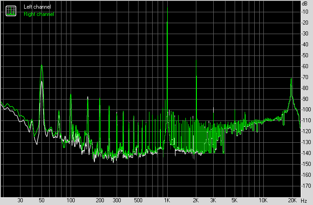Image resolution: width=313 pixels, height=205 pixels.
Task: Click the Hz unit label on the frequency axis
Action: (304, 200)
